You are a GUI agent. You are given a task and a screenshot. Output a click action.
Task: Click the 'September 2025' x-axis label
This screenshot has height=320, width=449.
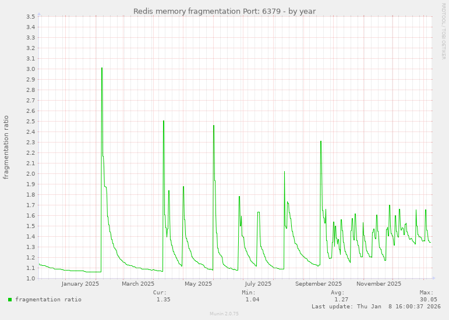click(319, 284)
